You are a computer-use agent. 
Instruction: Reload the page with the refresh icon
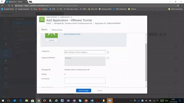[x=9, y=6]
